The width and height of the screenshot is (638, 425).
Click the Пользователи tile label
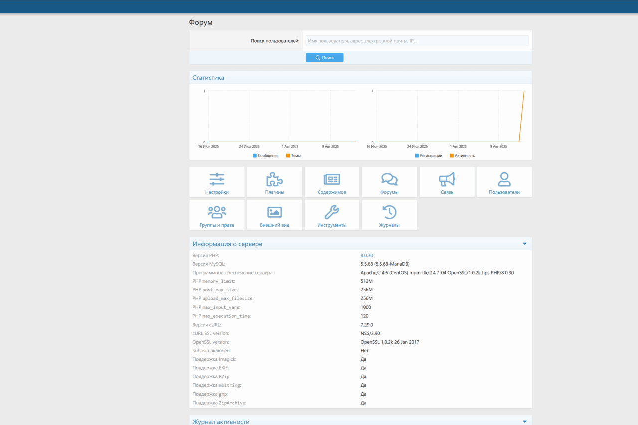coord(504,192)
